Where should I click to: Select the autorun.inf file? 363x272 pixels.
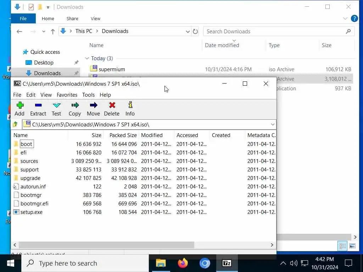(33, 187)
